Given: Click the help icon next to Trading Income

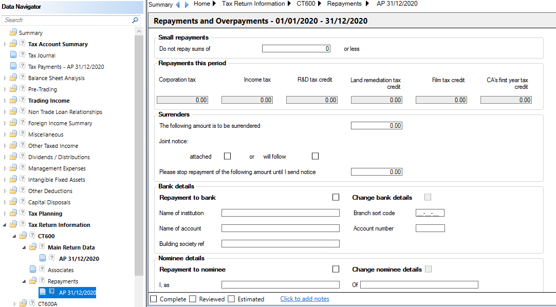Looking at the screenshot, I should pos(22,101).
